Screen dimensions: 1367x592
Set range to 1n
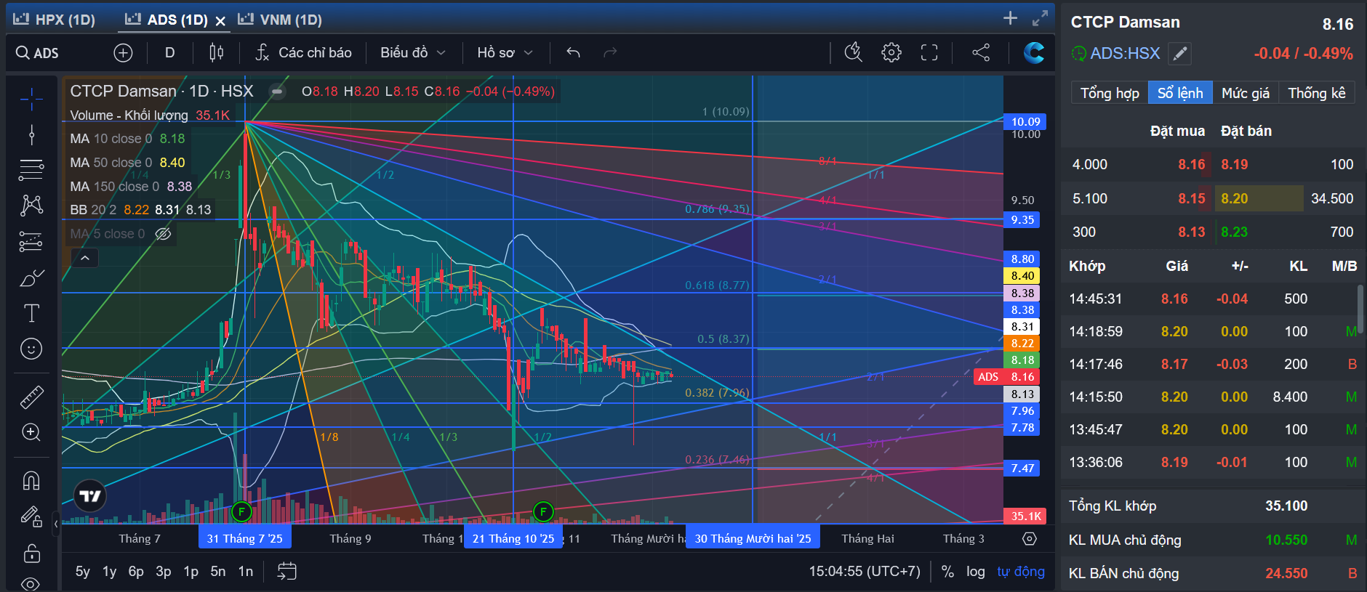[246, 572]
